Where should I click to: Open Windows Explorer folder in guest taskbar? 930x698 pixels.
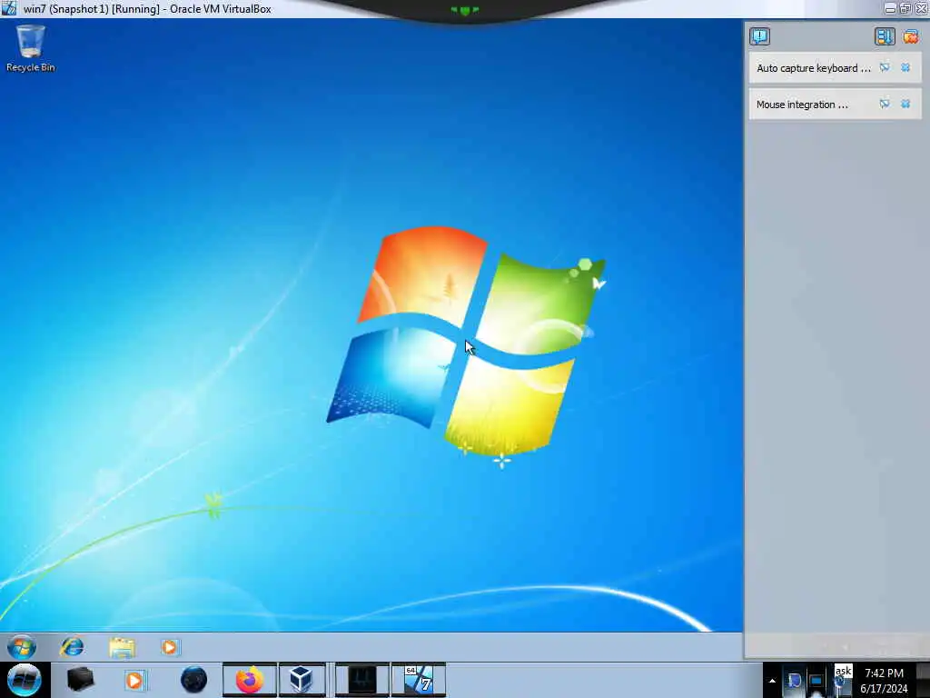tap(123, 647)
